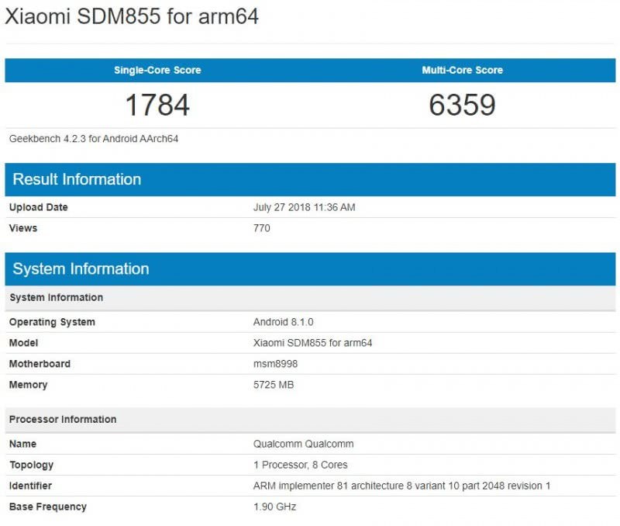Click the topology value 1 Processor, 8 Cores
Image resolution: width=620 pixels, height=526 pixels.
[x=300, y=465]
